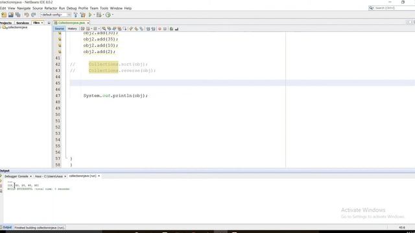
Task: Open the Help menu
Action: (128, 8)
